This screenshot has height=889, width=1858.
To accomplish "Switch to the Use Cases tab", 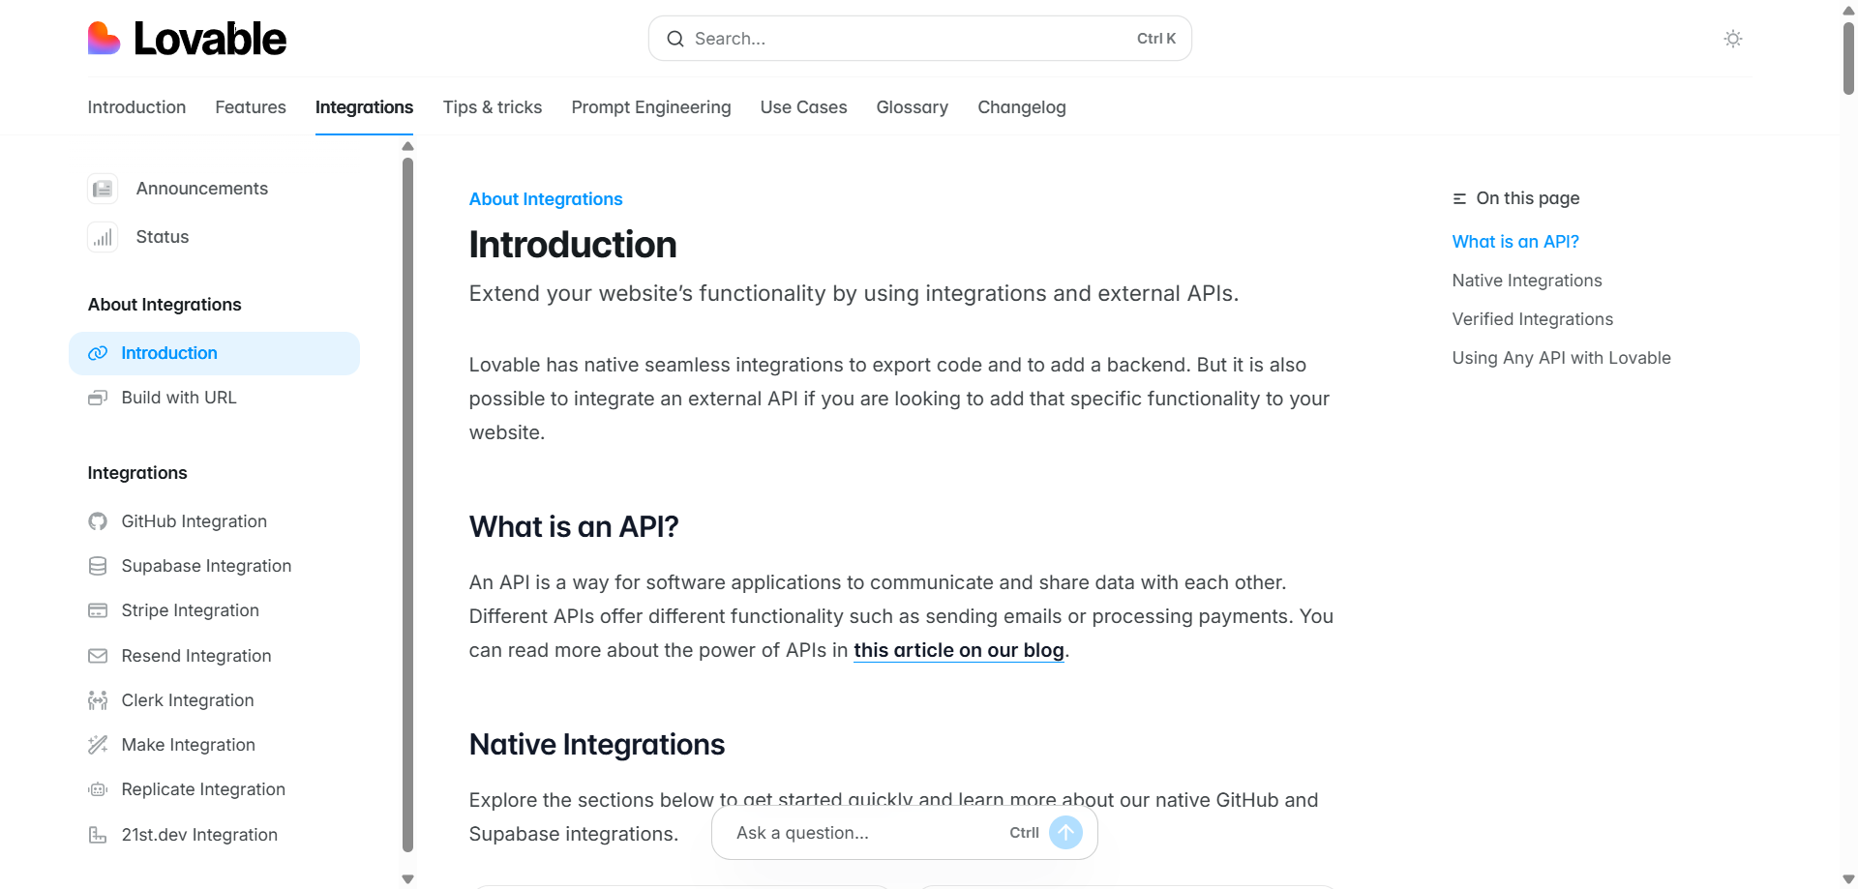I will click(x=803, y=107).
